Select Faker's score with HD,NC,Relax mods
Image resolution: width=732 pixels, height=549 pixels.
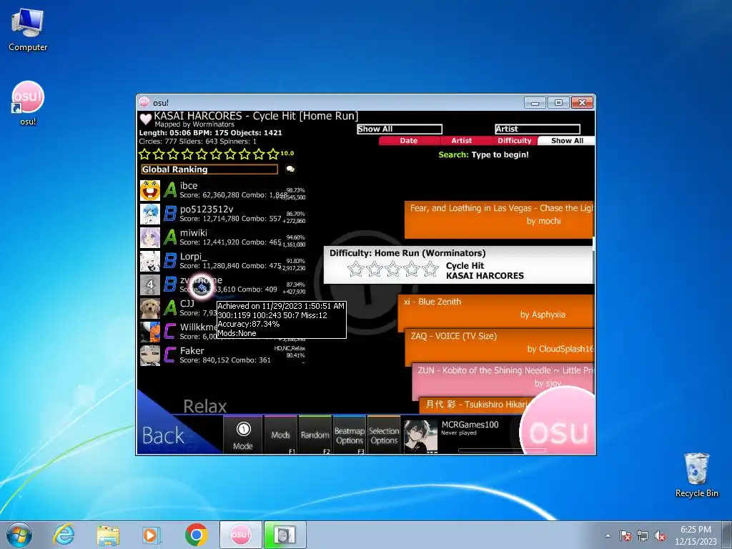tap(223, 355)
